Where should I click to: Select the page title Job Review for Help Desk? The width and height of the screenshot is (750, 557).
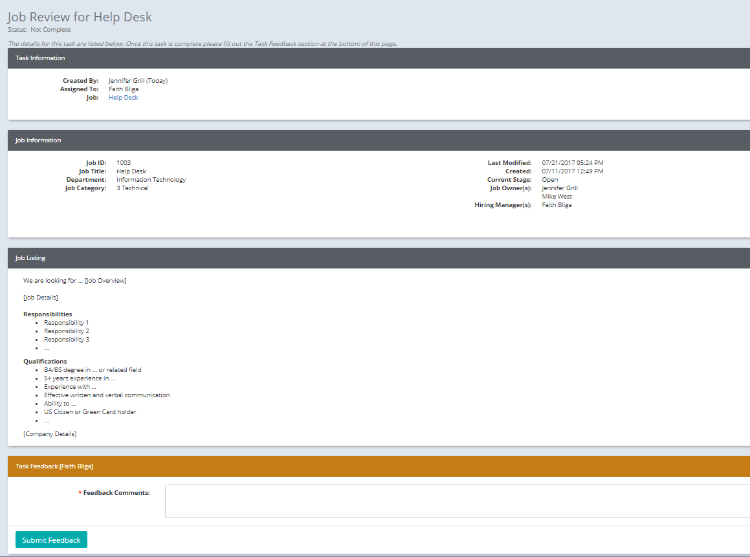[80, 17]
